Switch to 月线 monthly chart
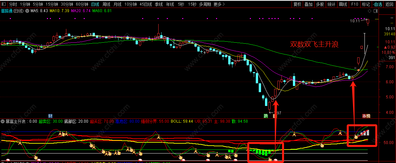 [117, 5]
